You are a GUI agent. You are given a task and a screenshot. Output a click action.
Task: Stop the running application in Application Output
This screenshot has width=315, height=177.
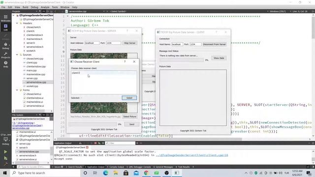pyautogui.click(x=95, y=143)
